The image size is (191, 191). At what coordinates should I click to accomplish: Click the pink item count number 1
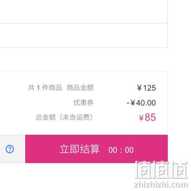pos(38,88)
